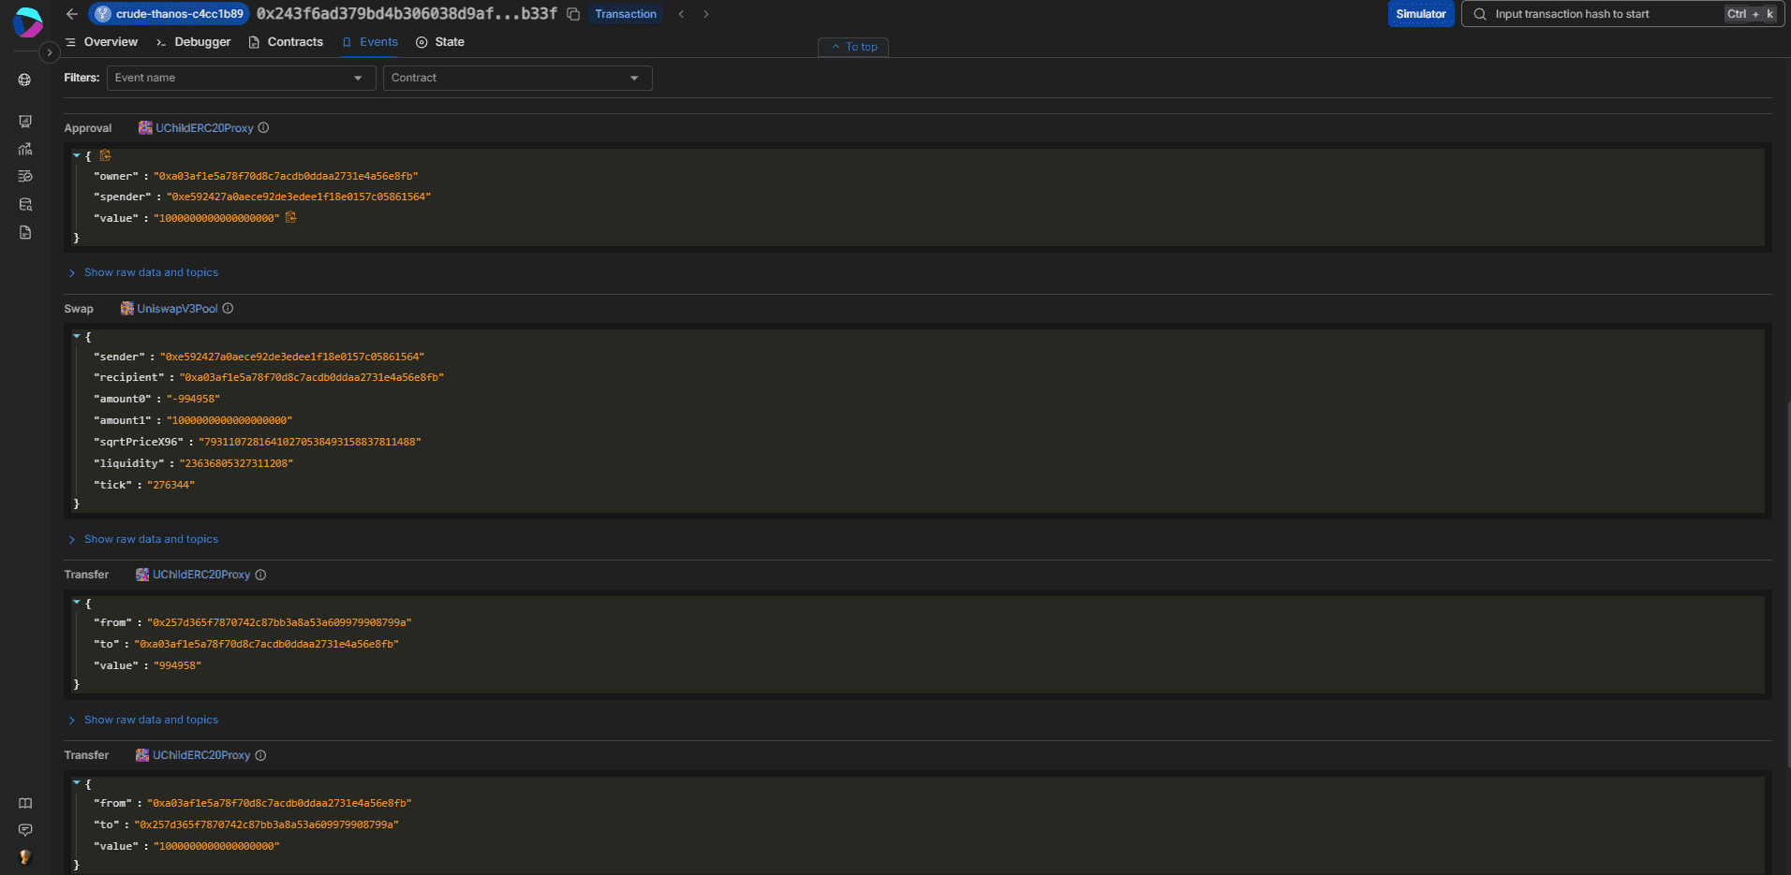Open the Event name filter dropdown
This screenshot has width=1791, height=875.
point(240,78)
